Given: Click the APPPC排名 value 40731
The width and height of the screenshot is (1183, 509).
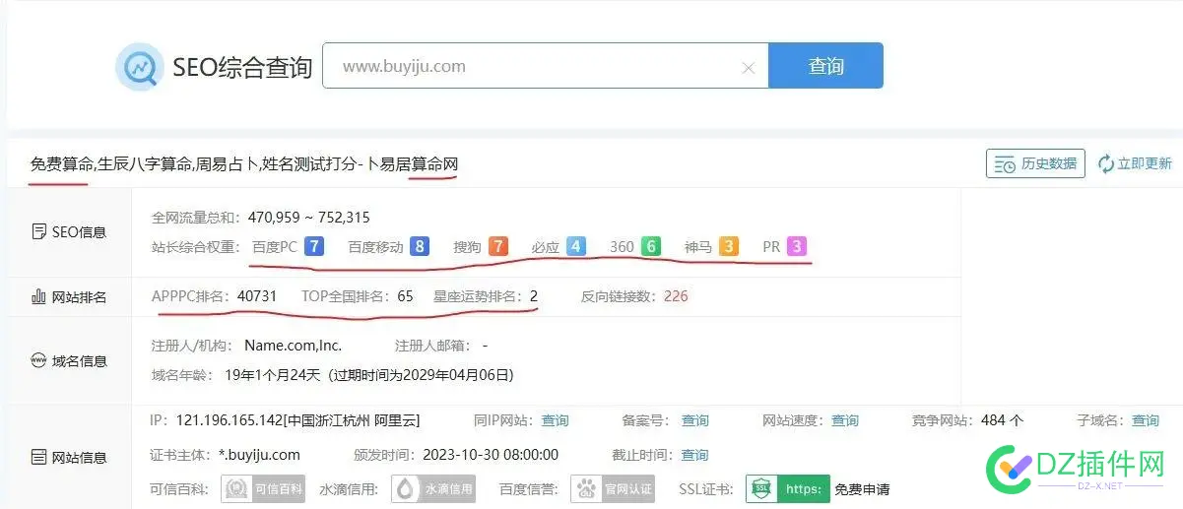Looking at the screenshot, I should tap(257, 295).
